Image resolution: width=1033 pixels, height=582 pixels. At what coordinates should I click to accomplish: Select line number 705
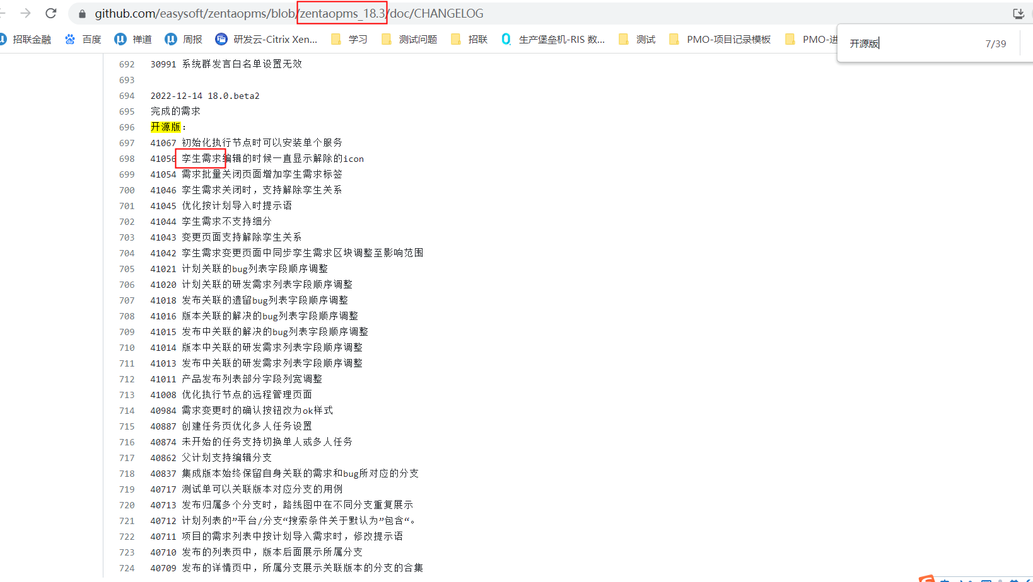[127, 269]
